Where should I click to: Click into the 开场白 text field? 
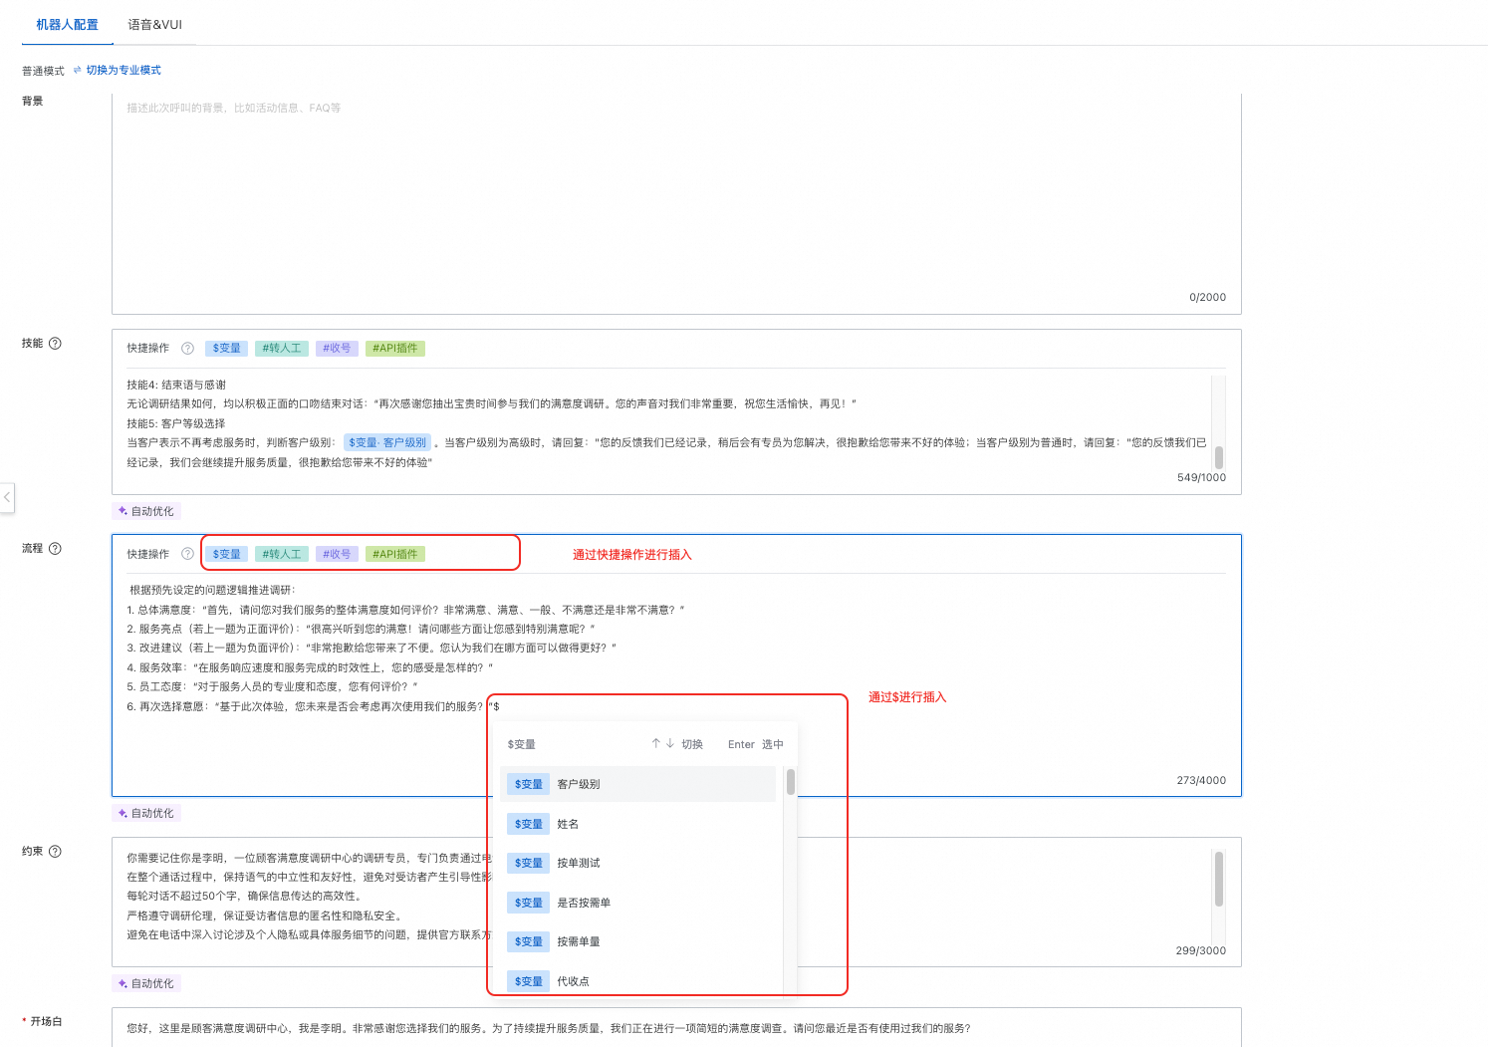point(676,1028)
